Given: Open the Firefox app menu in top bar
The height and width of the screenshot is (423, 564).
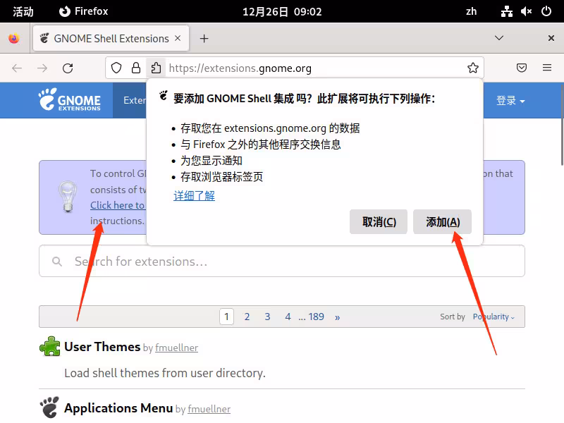Looking at the screenshot, I should tap(83, 11).
